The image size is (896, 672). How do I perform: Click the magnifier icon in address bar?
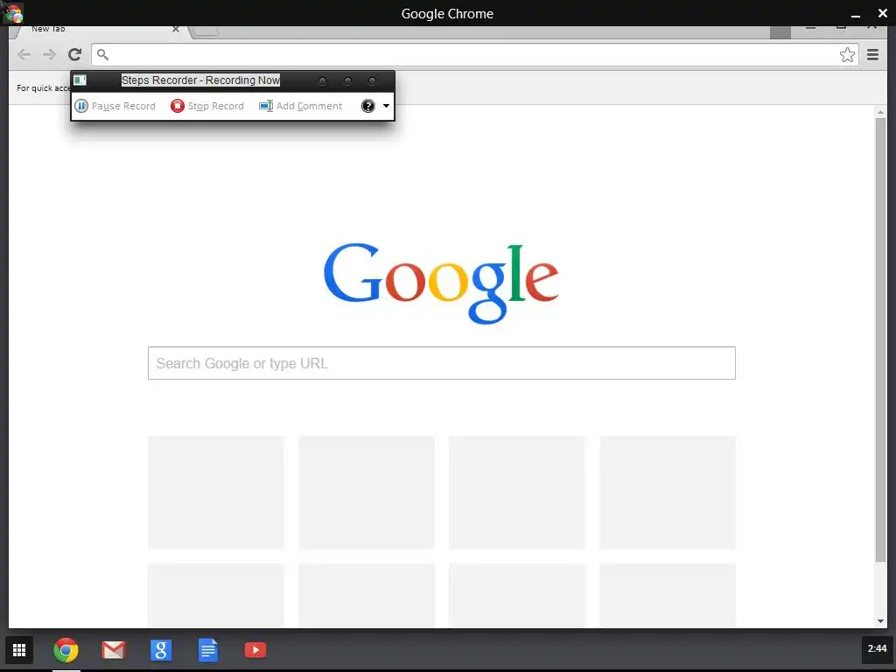coord(102,54)
